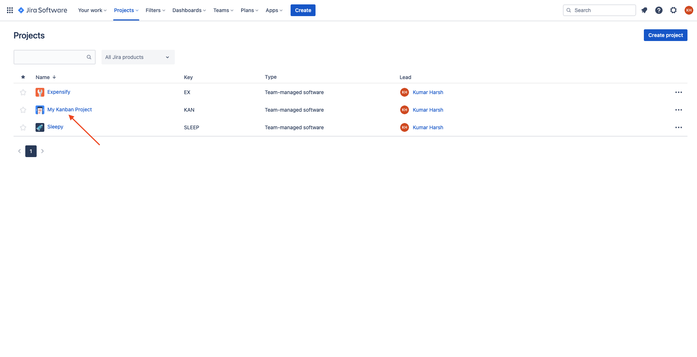Expand the Dashboards dropdown
The image size is (697, 357).
(x=189, y=10)
